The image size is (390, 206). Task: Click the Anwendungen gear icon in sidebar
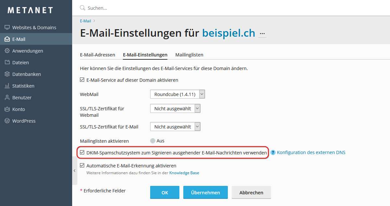(x=7, y=51)
